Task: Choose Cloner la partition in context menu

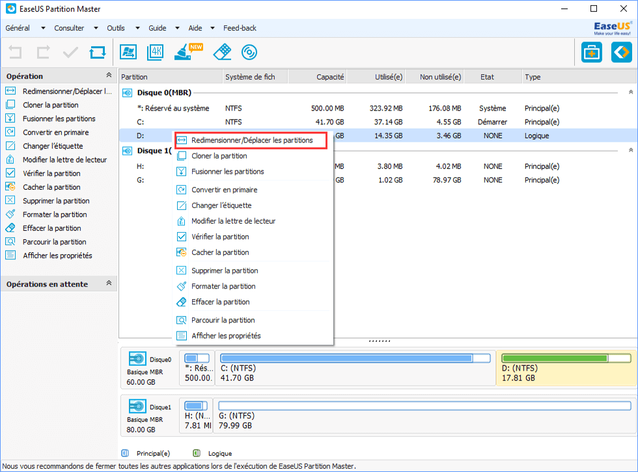Action: pos(254,156)
